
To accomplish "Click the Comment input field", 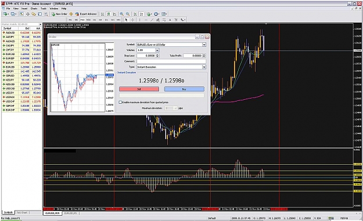I will (171, 61).
